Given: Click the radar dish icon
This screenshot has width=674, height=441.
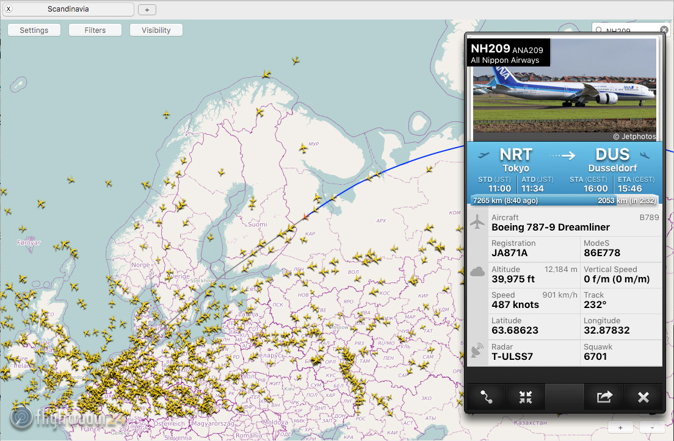Looking at the screenshot, I should [x=477, y=351].
